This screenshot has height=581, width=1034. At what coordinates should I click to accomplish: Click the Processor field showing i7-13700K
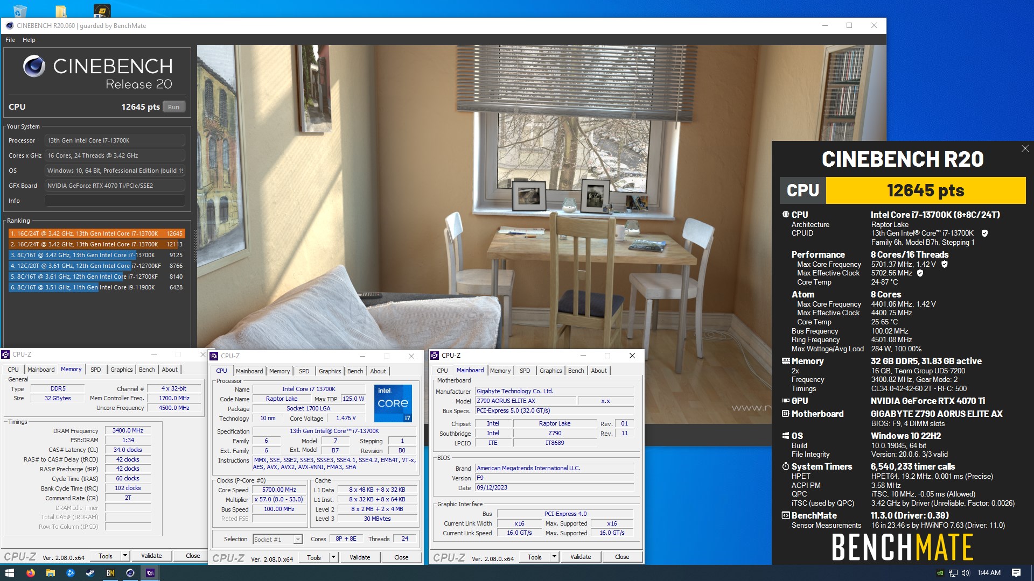pos(115,140)
